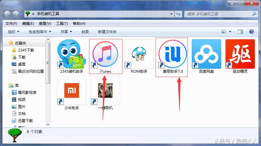Click the search magnifier icon
The image size is (261, 146).
click(254, 14)
